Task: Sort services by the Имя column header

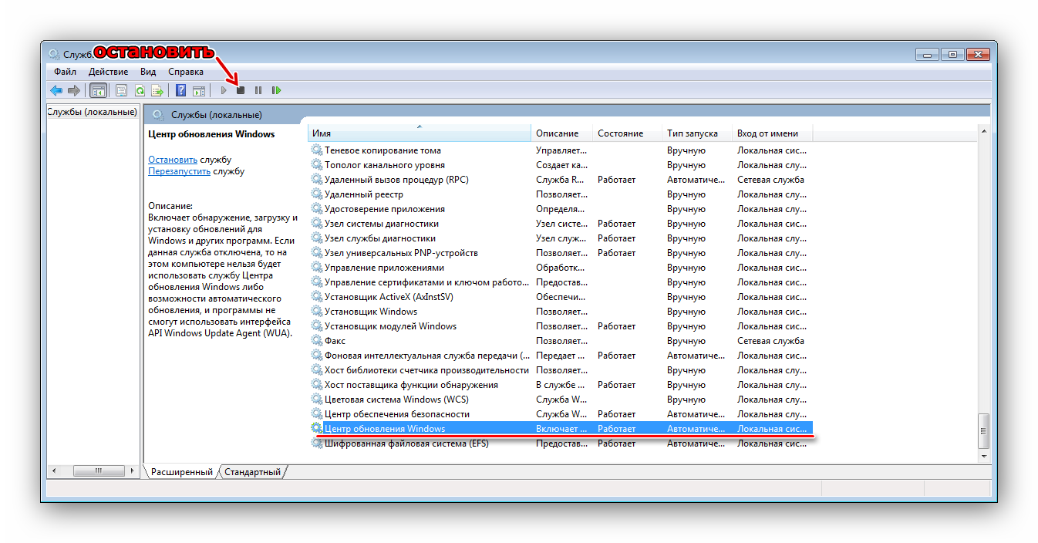Action: 419,133
